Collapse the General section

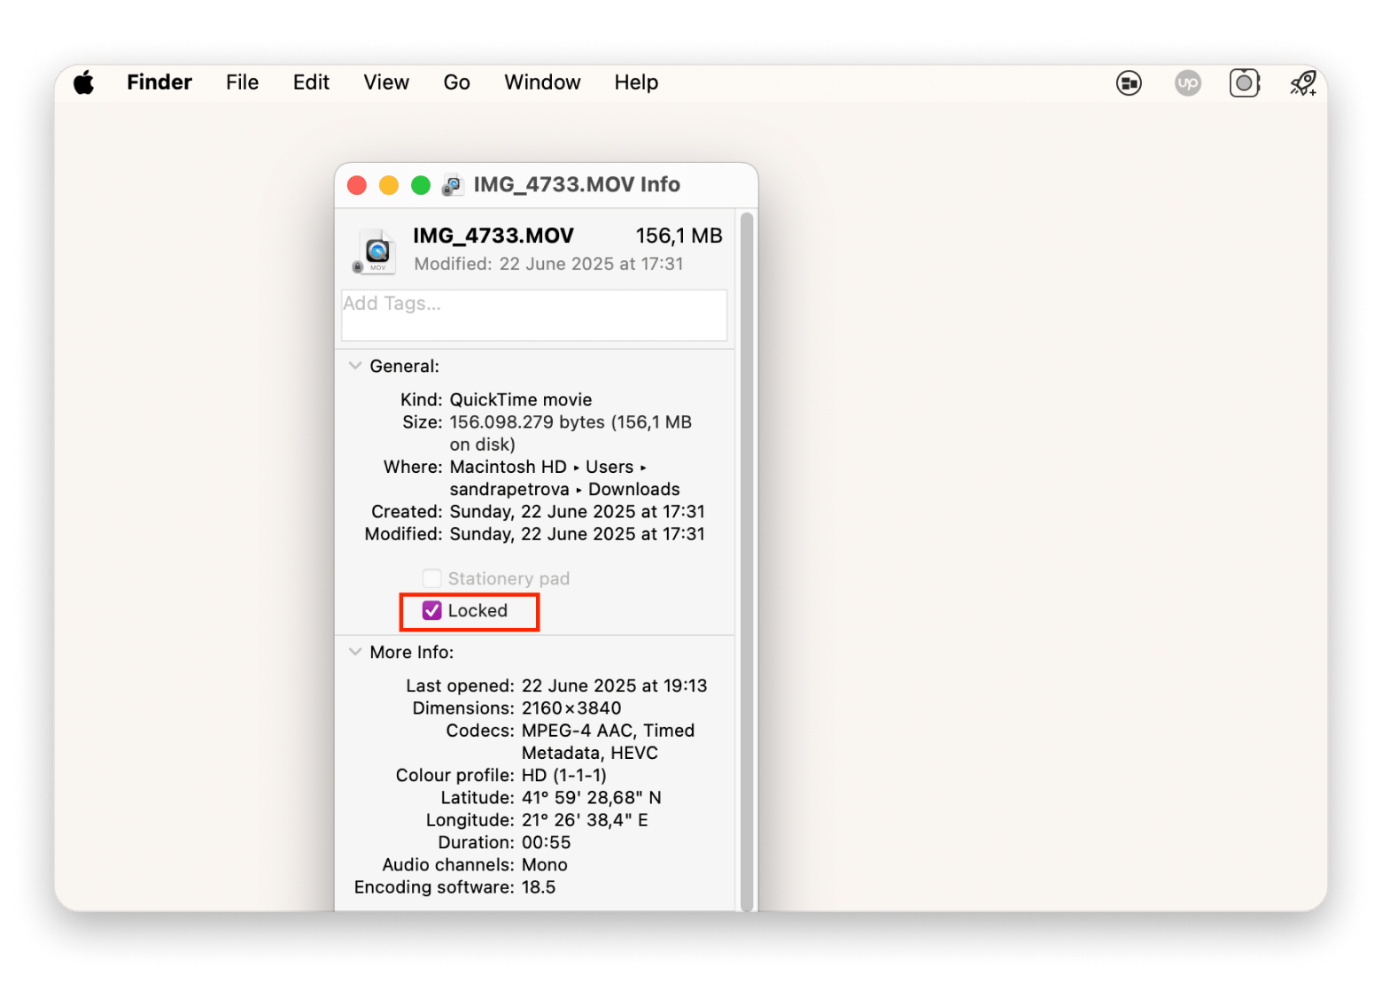355,366
